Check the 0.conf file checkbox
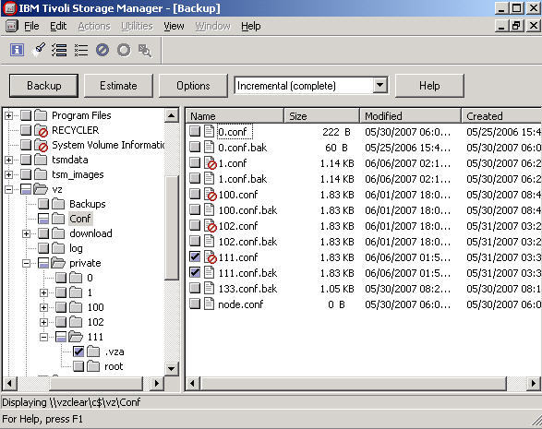The width and height of the screenshot is (542, 429). tap(195, 131)
